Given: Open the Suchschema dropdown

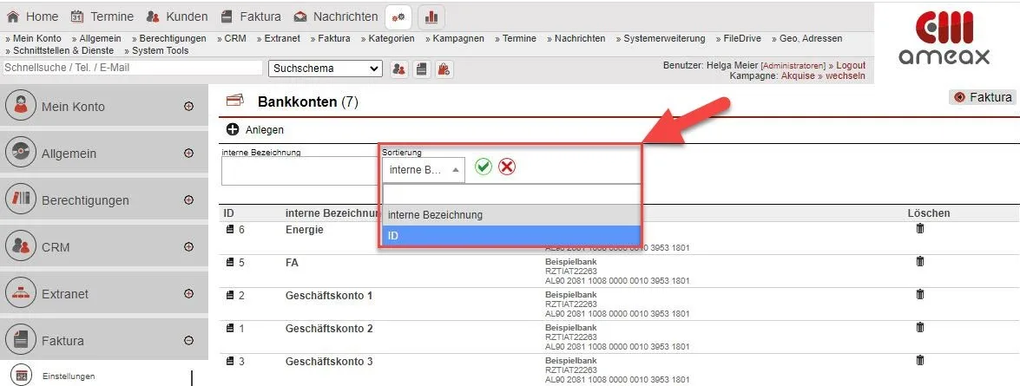Looking at the screenshot, I should [x=326, y=69].
